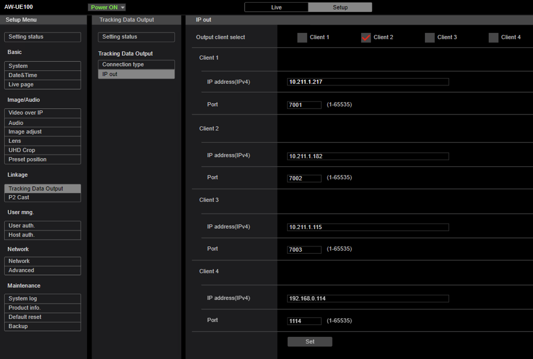Screen dimensions: 533x359
Task: Click the Client 1 IP address field
Action: coord(368,82)
